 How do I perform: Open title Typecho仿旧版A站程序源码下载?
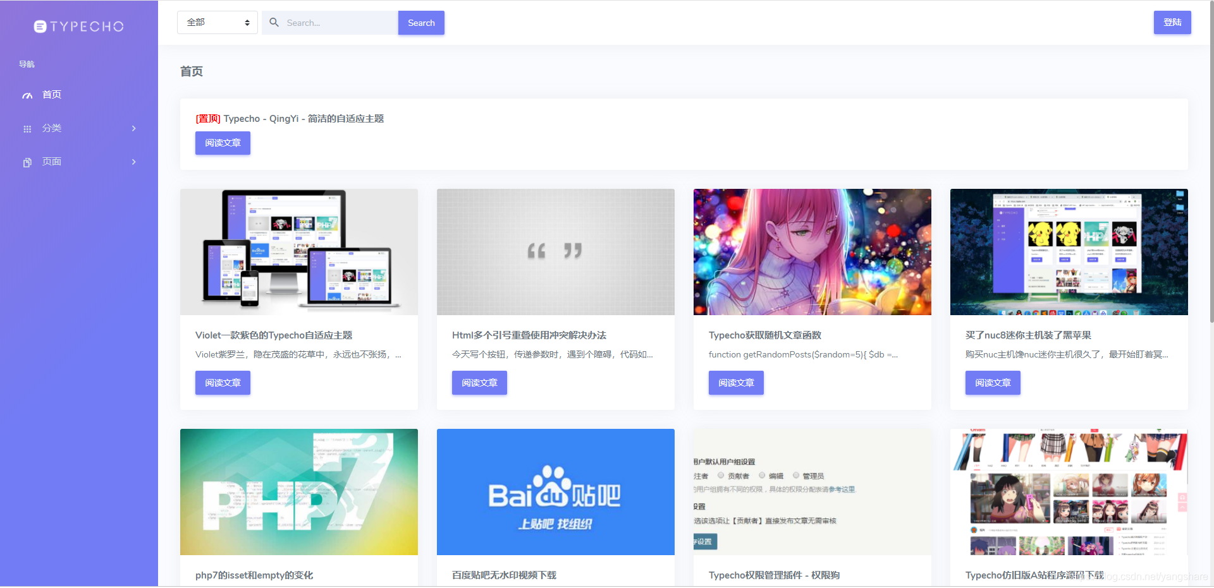tap(1034, 575)
